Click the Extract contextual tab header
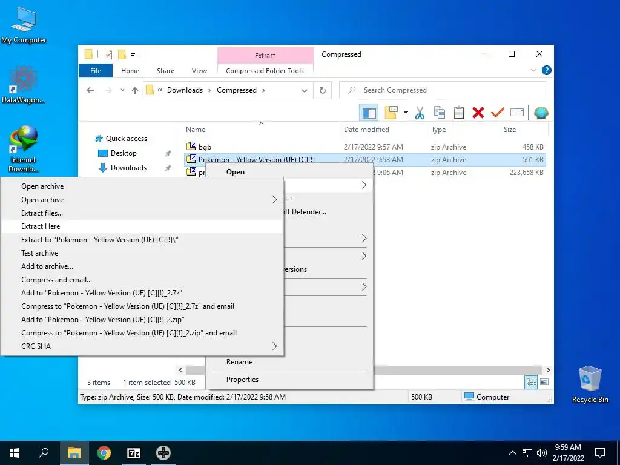The image size is (620, 465). 265,56
